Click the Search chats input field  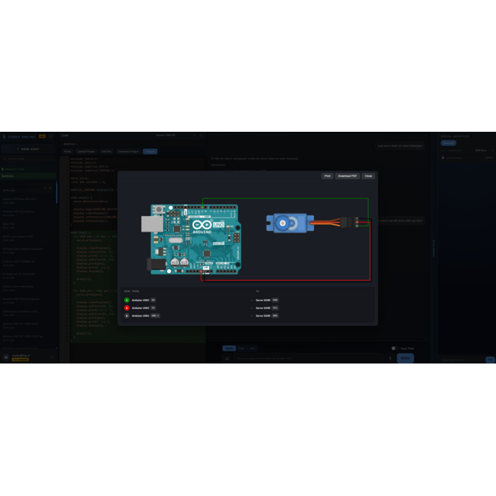[x=28, y=159]
